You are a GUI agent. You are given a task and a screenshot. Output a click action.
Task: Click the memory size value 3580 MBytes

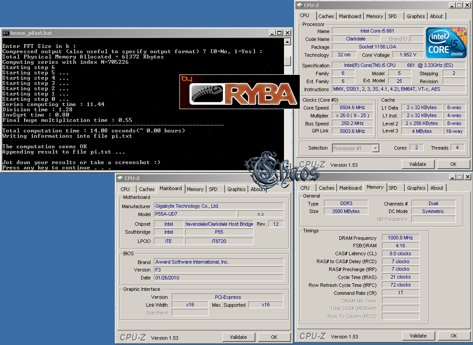tap(346, 211)
